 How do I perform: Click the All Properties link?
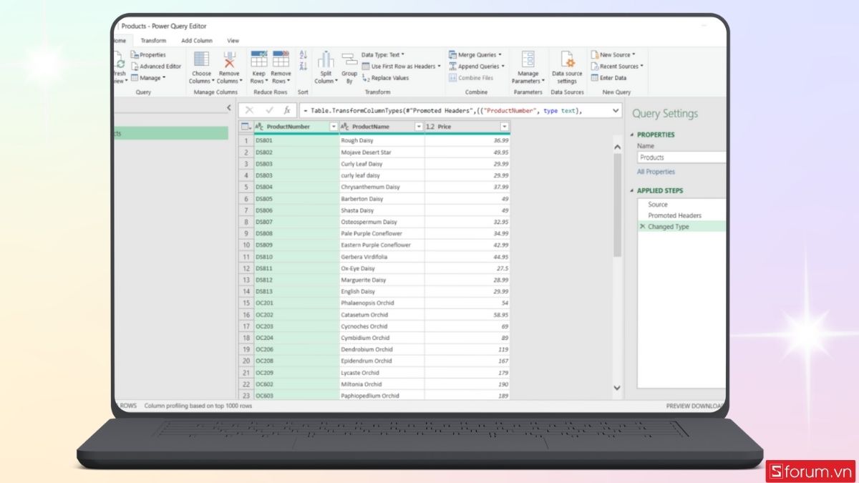tap(656, 172)
